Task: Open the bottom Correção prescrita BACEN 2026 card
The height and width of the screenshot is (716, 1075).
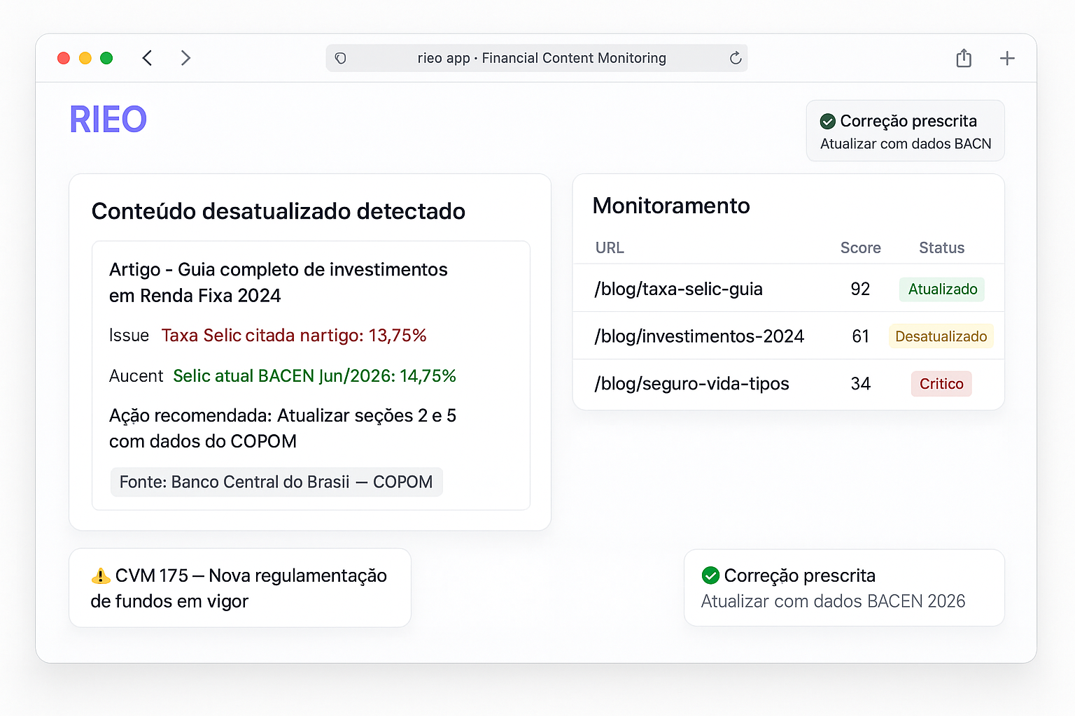Action: [844, 587]
